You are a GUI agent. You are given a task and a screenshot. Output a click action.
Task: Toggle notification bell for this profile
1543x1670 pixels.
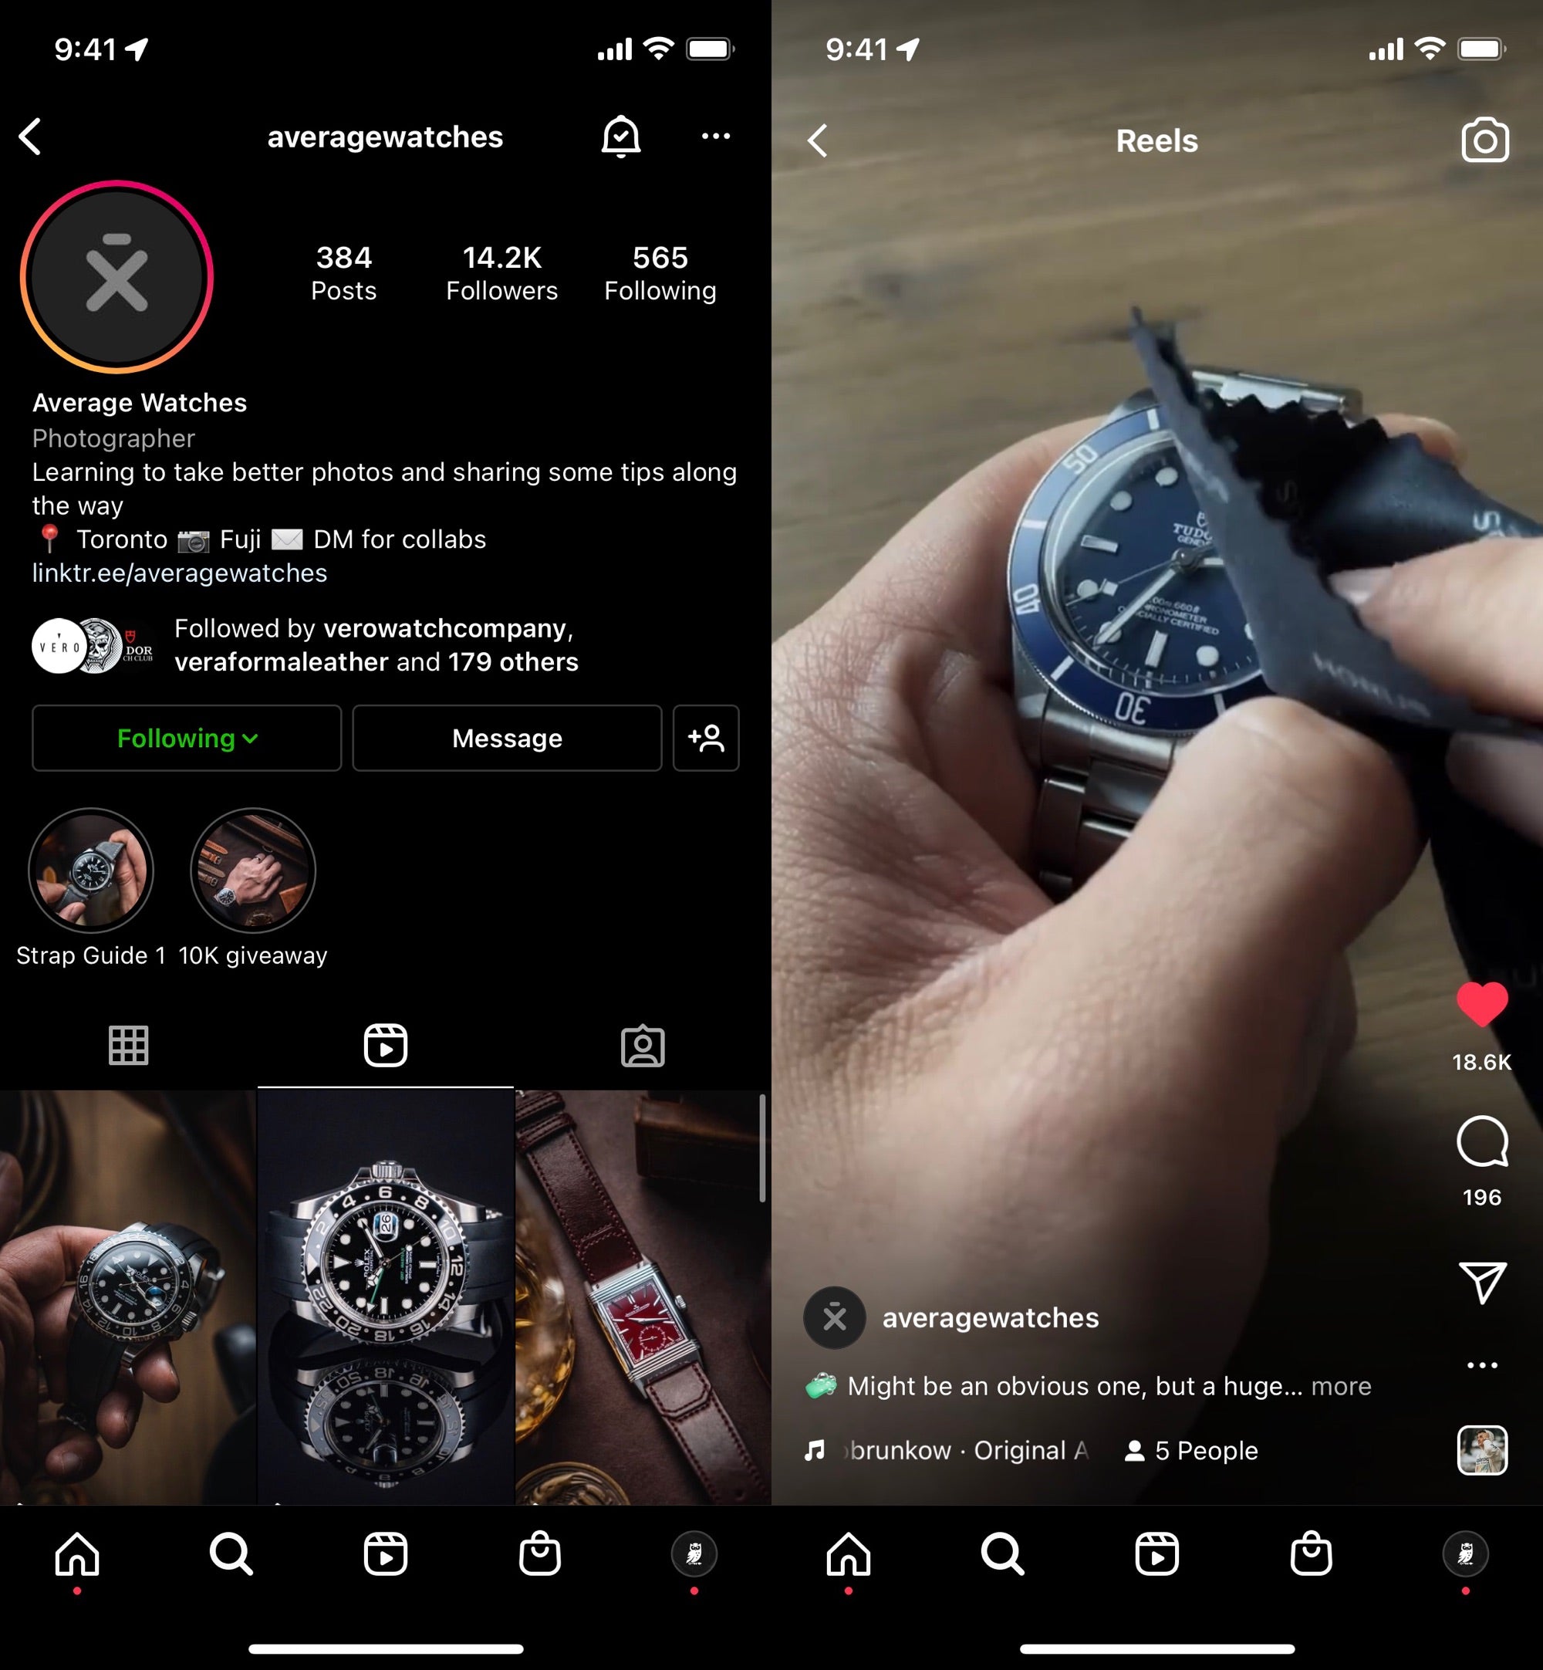[x=620, y=138]
